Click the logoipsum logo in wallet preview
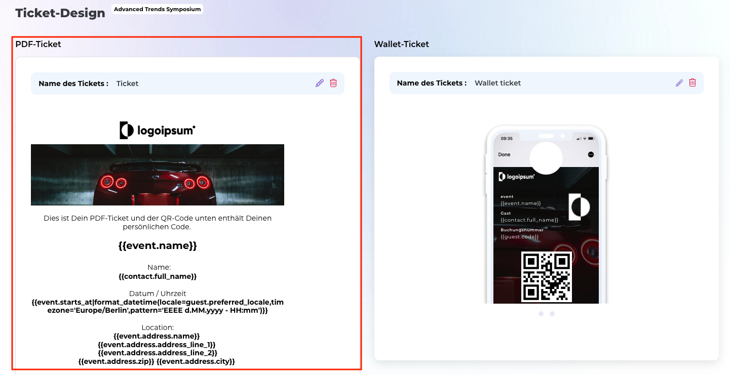Viewport: 730px width, 374px height. coord(517,177)
